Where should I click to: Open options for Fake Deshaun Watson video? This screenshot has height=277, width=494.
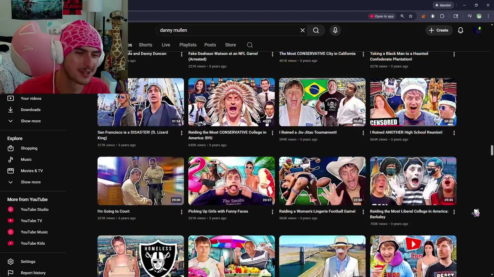click(272, 54)
